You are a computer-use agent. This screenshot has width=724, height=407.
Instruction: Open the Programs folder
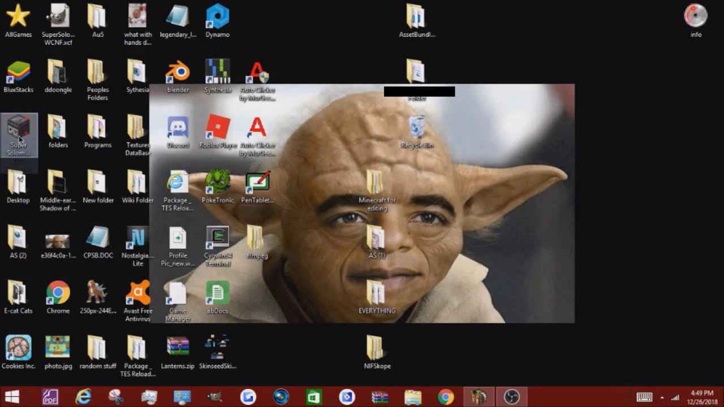tap(98, 132)
